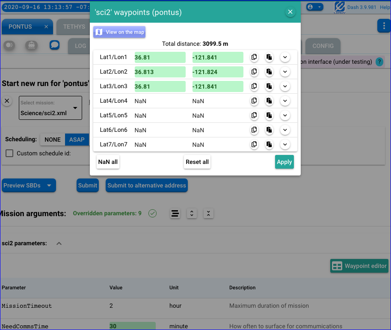Open the chat bubble icon next to LOG
This screenshot has width=391, height=330.
(x=54, y=45)
